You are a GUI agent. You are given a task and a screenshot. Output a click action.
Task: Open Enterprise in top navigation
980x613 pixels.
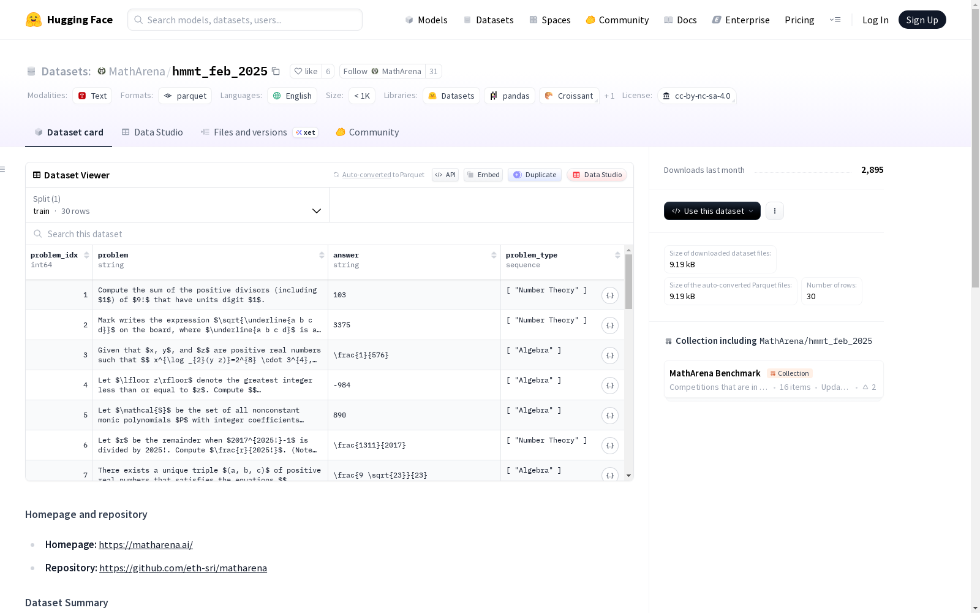pyautogui.click(x=741, y=20)
